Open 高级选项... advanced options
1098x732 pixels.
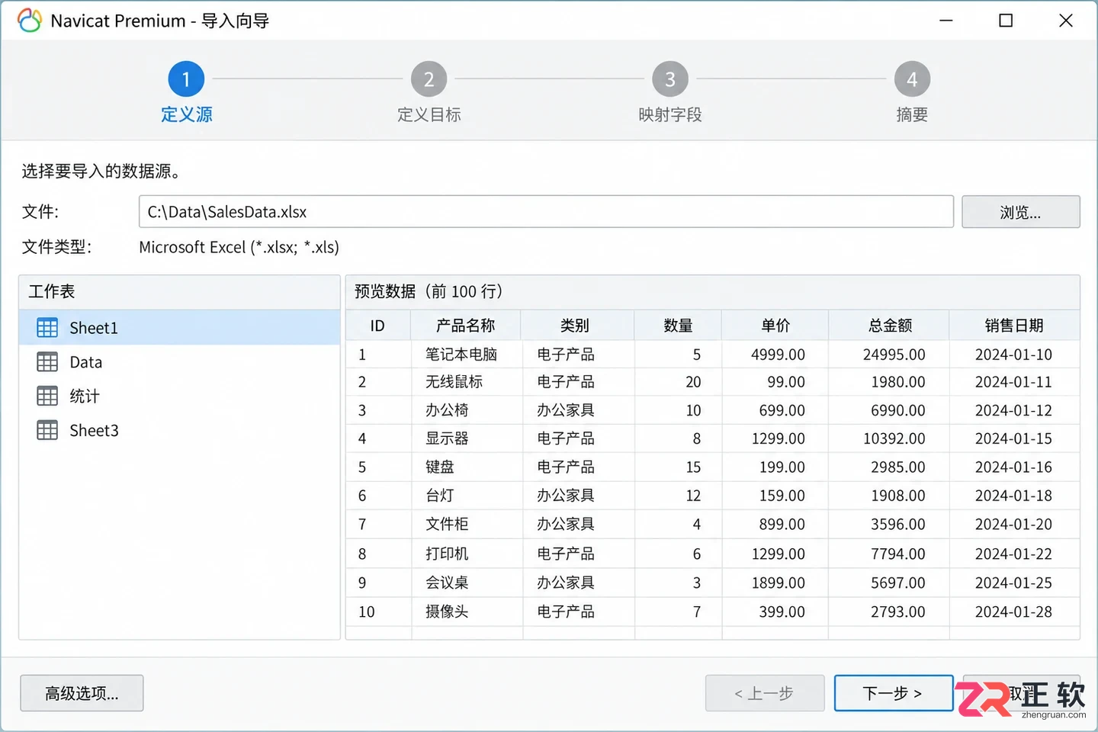(x=82, y=693)
